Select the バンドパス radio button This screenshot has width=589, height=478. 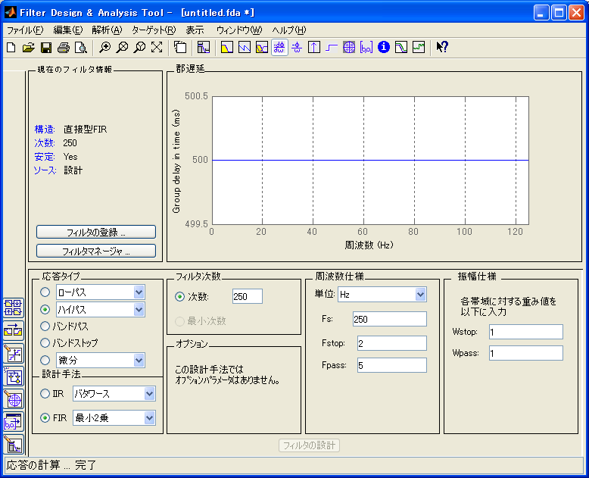point(45,326)
